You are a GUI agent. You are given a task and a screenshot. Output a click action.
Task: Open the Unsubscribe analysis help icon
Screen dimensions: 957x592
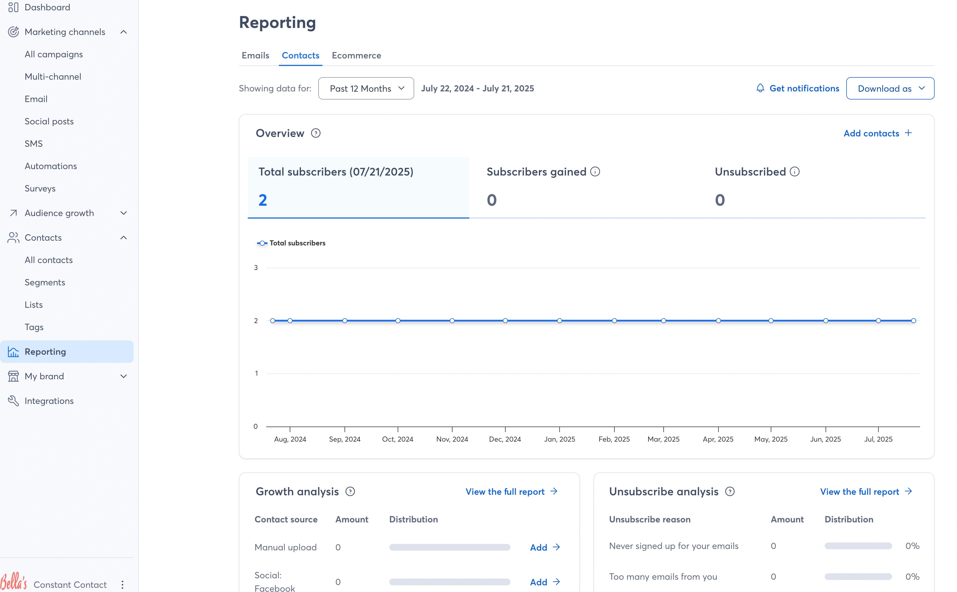pyautogui.click(x=730, y=491)
